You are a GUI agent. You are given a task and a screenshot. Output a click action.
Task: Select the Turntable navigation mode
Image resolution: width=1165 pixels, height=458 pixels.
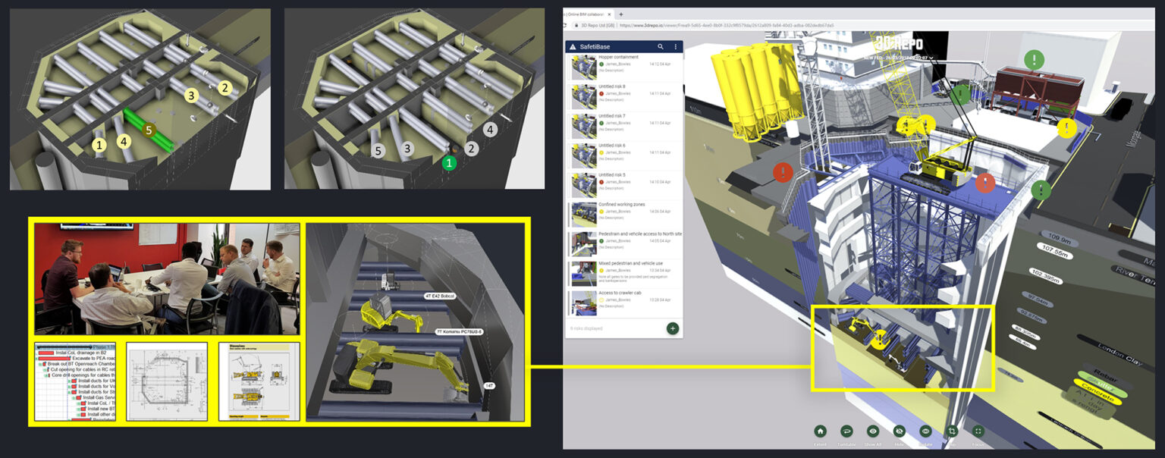[x=846, y=431]
